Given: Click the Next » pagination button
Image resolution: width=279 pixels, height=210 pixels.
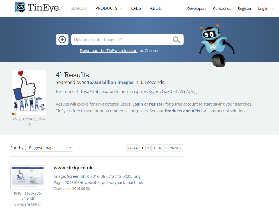Looking at the screenshot, I should (x=176, y=148).
